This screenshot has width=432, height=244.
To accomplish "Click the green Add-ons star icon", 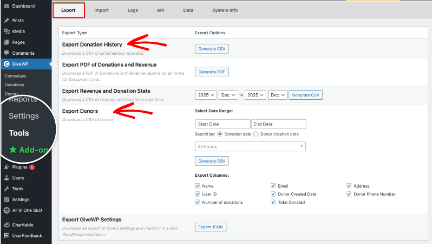I will click(13, 150).
